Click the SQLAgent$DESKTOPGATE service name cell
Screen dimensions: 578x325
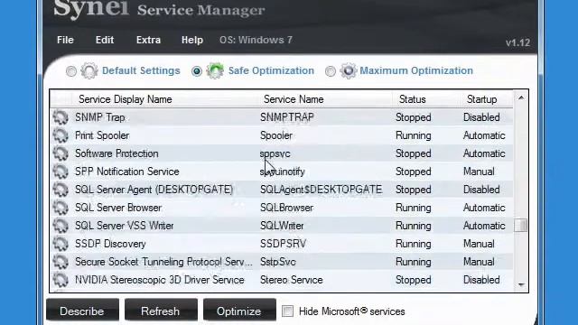[x=321, y=190]
